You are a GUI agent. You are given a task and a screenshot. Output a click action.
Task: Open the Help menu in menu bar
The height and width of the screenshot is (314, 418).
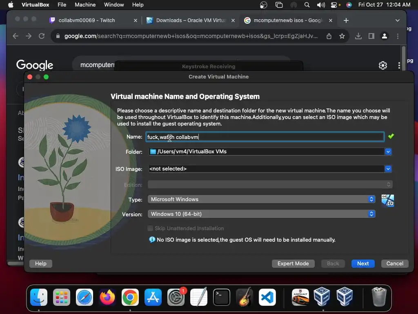coord(138,5)
